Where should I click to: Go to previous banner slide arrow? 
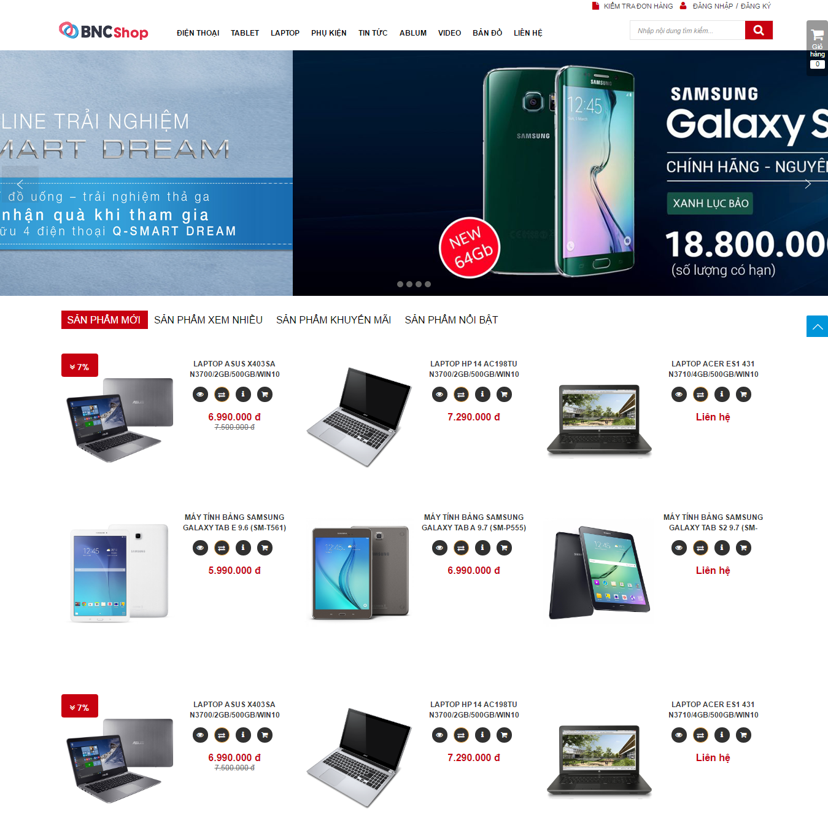coord(20,184)
